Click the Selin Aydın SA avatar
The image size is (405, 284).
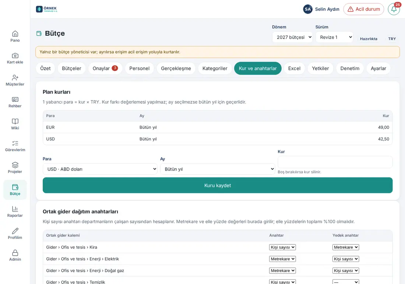(308, 9)
